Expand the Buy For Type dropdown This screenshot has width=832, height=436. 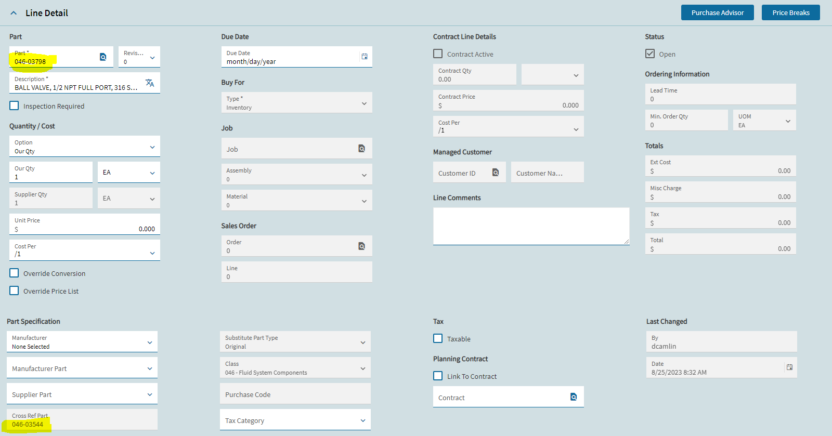click(x=364, y=103)
